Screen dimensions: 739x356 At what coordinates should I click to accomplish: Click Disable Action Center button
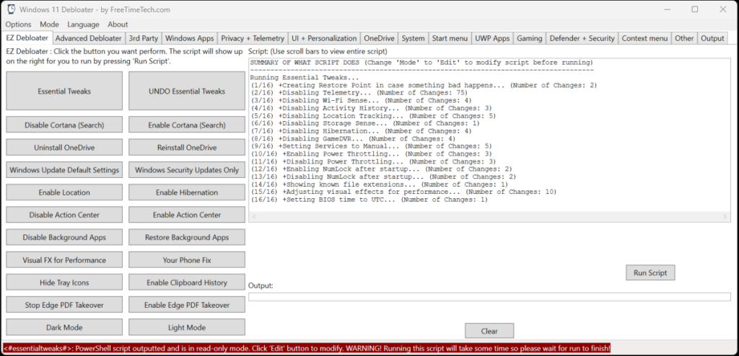(64, 215)
